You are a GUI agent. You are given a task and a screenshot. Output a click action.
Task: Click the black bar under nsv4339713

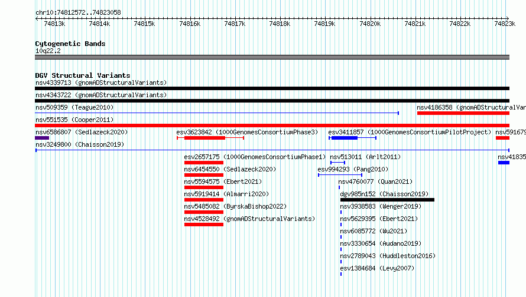tap(272, 88)
